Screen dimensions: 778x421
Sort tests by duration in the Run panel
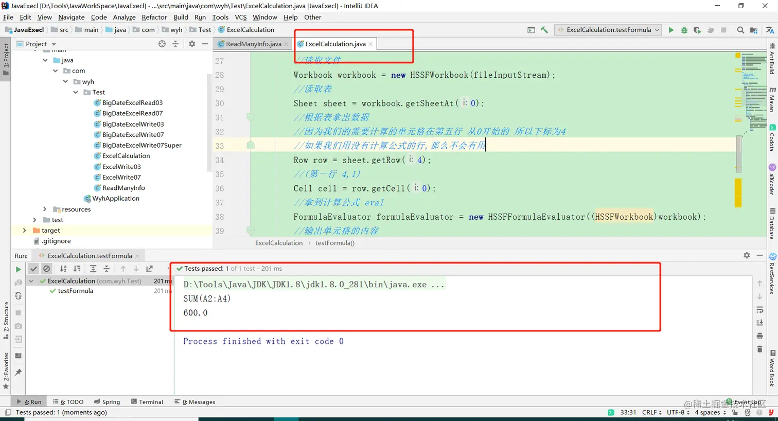click(x=77, y=269)
